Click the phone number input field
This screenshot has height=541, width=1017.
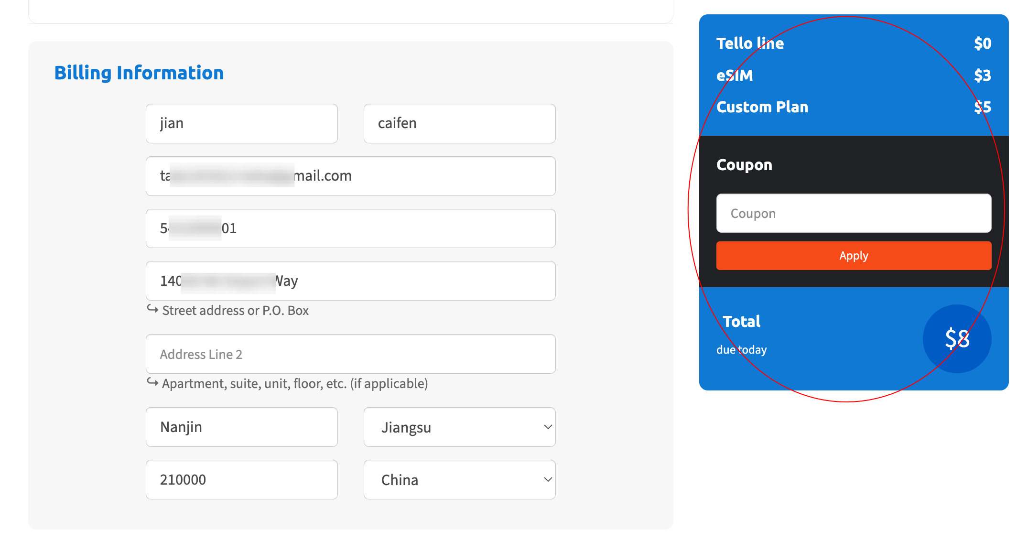(x=350, y=228)
